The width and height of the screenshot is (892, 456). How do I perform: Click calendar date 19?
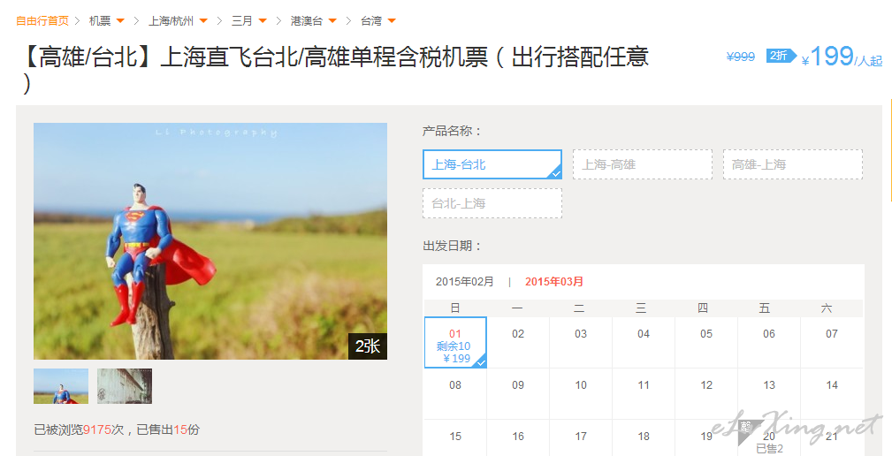click(706, 437)
